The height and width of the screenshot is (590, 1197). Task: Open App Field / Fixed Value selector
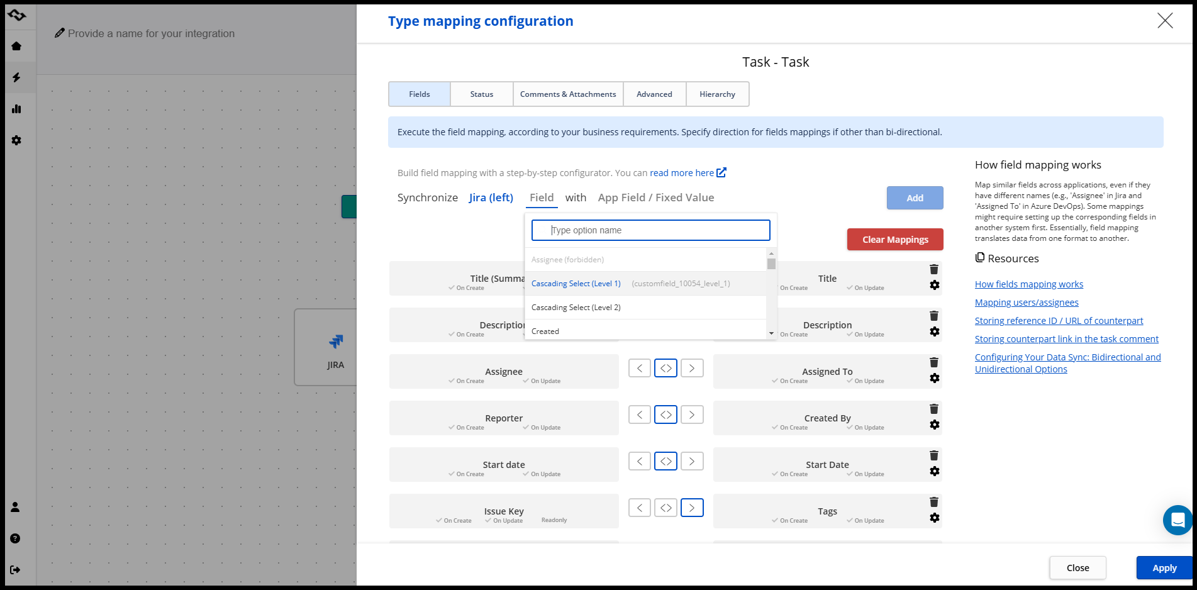click(x=655, y=198)
